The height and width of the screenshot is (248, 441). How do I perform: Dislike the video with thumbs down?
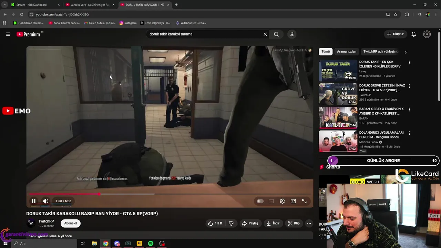click(x=231, y=223)
